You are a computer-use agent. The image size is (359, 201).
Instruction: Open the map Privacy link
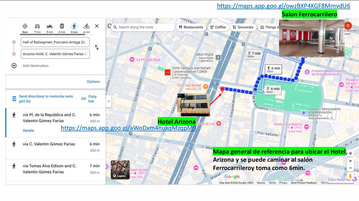[x=283, y=183]
